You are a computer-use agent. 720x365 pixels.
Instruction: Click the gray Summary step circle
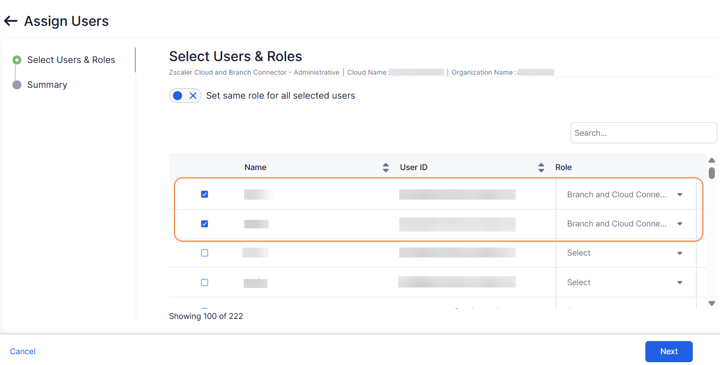pos(17,85)
